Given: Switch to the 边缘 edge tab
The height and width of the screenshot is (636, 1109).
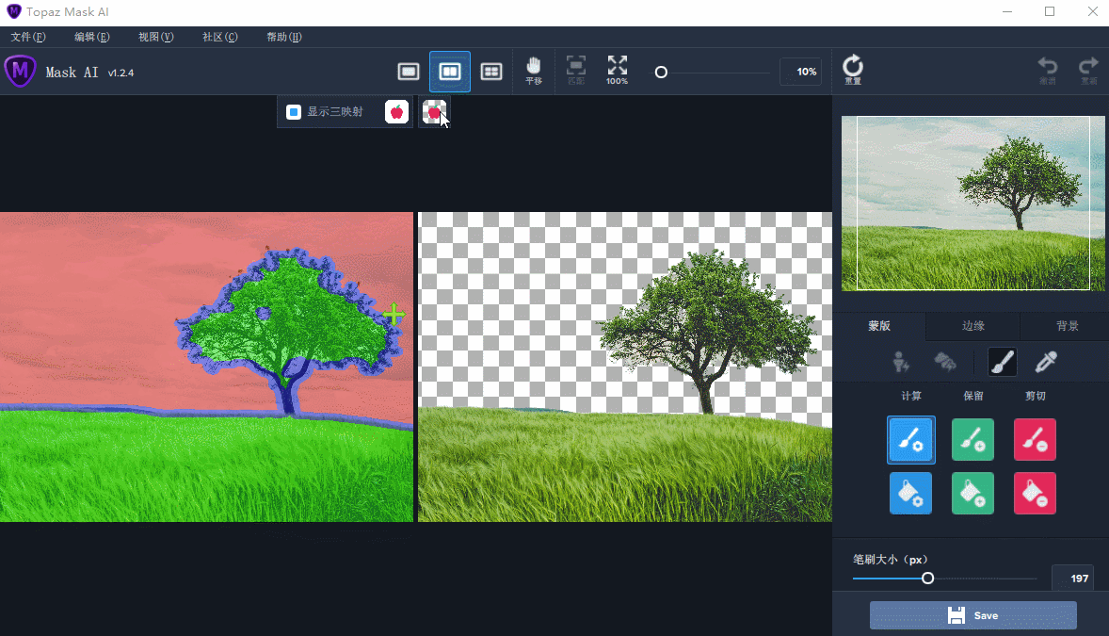Looking at the screenshot, I should click(x=973, y=326).
